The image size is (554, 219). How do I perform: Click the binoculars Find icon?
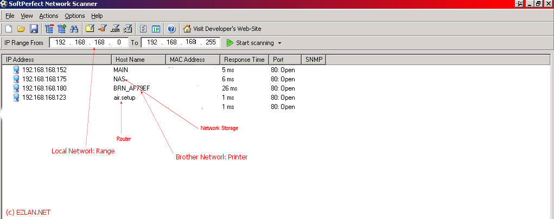(74, 29)
